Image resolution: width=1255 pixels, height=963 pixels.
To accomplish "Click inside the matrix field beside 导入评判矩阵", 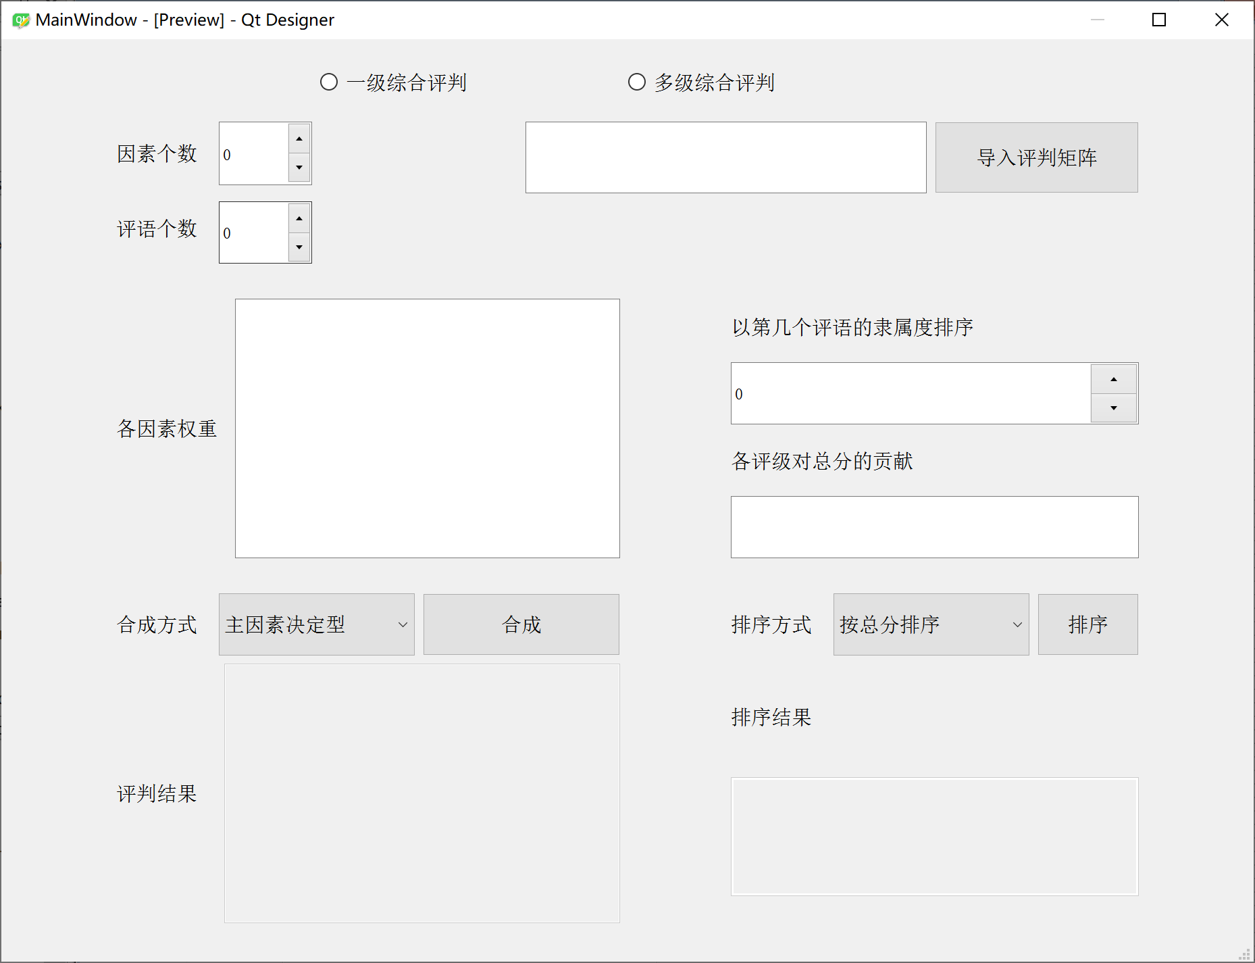I will 725,157.
